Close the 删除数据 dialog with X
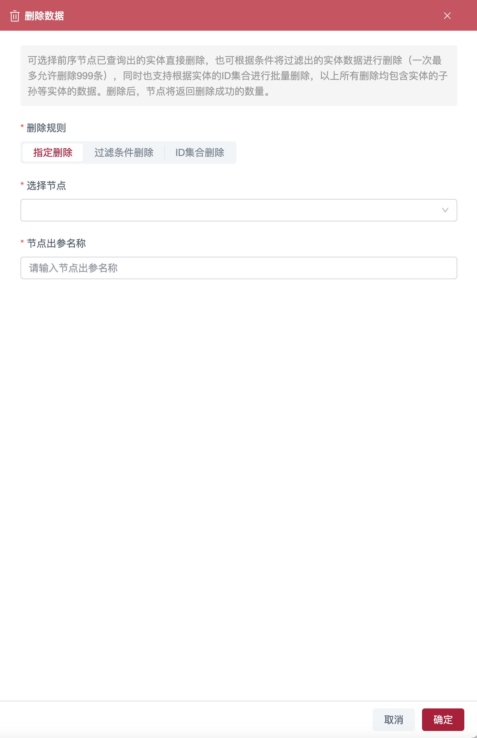The width and height of the screenshot is (477, 738). tap(447, 15)
